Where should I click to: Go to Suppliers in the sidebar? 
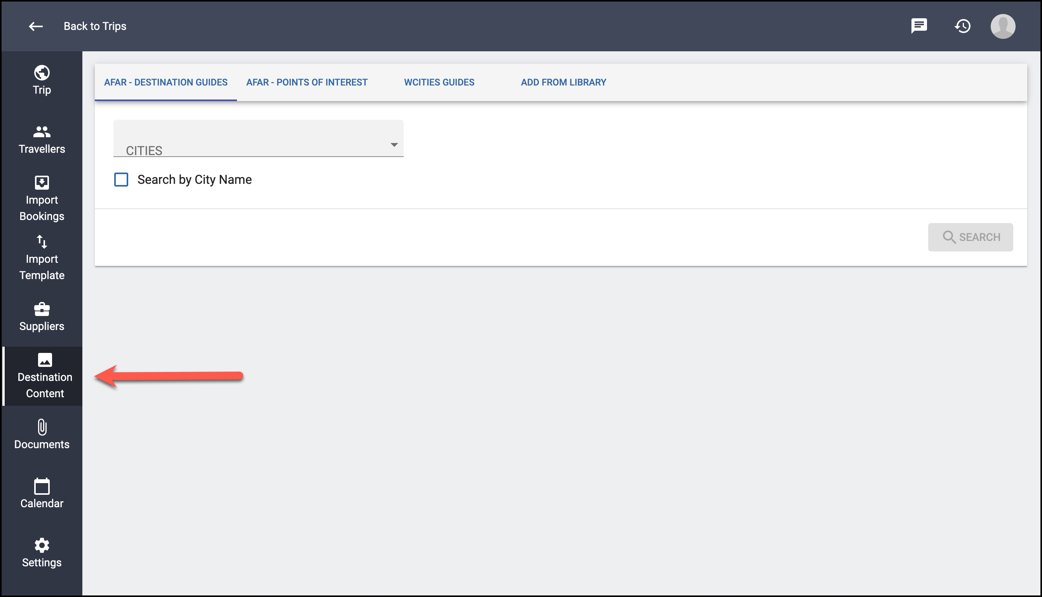tap(42, 317)
